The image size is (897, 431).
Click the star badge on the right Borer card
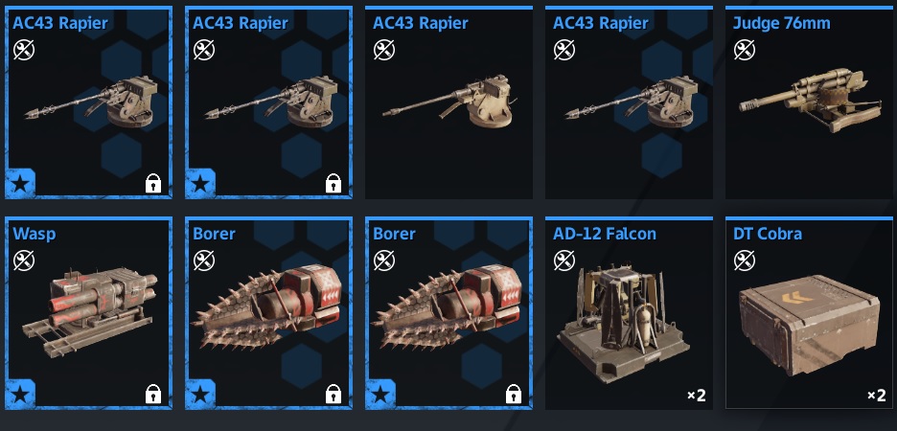pos(381,394)
